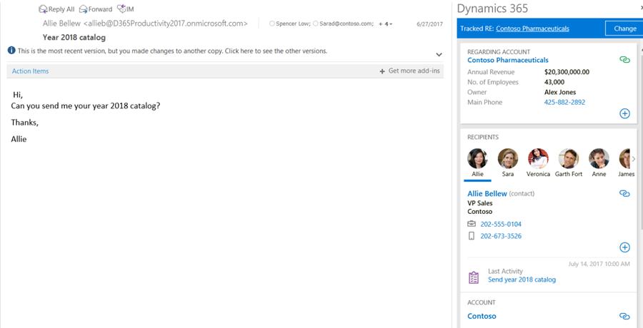This screenshot has height=328, width=643.
Task: Open tracked Contoso Pharmaceuticals link in header
Action: tap(532, 29)
